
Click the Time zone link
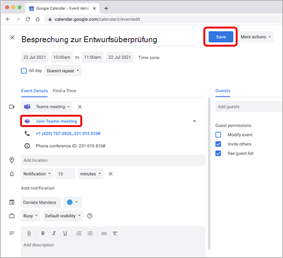click(149, 58)
